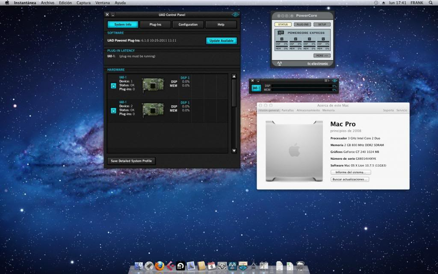Click the Update Available button
438x274 pixels.
221,41
